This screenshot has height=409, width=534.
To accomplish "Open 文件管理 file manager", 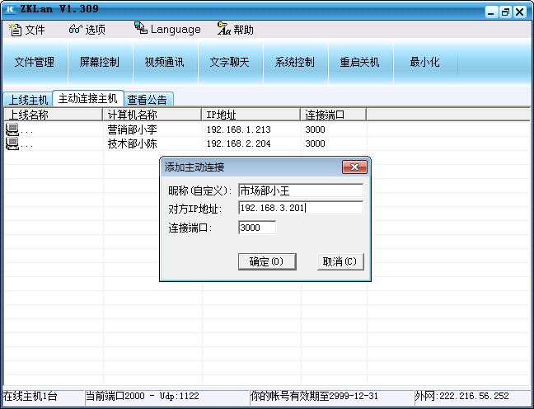I will point(35,62).
